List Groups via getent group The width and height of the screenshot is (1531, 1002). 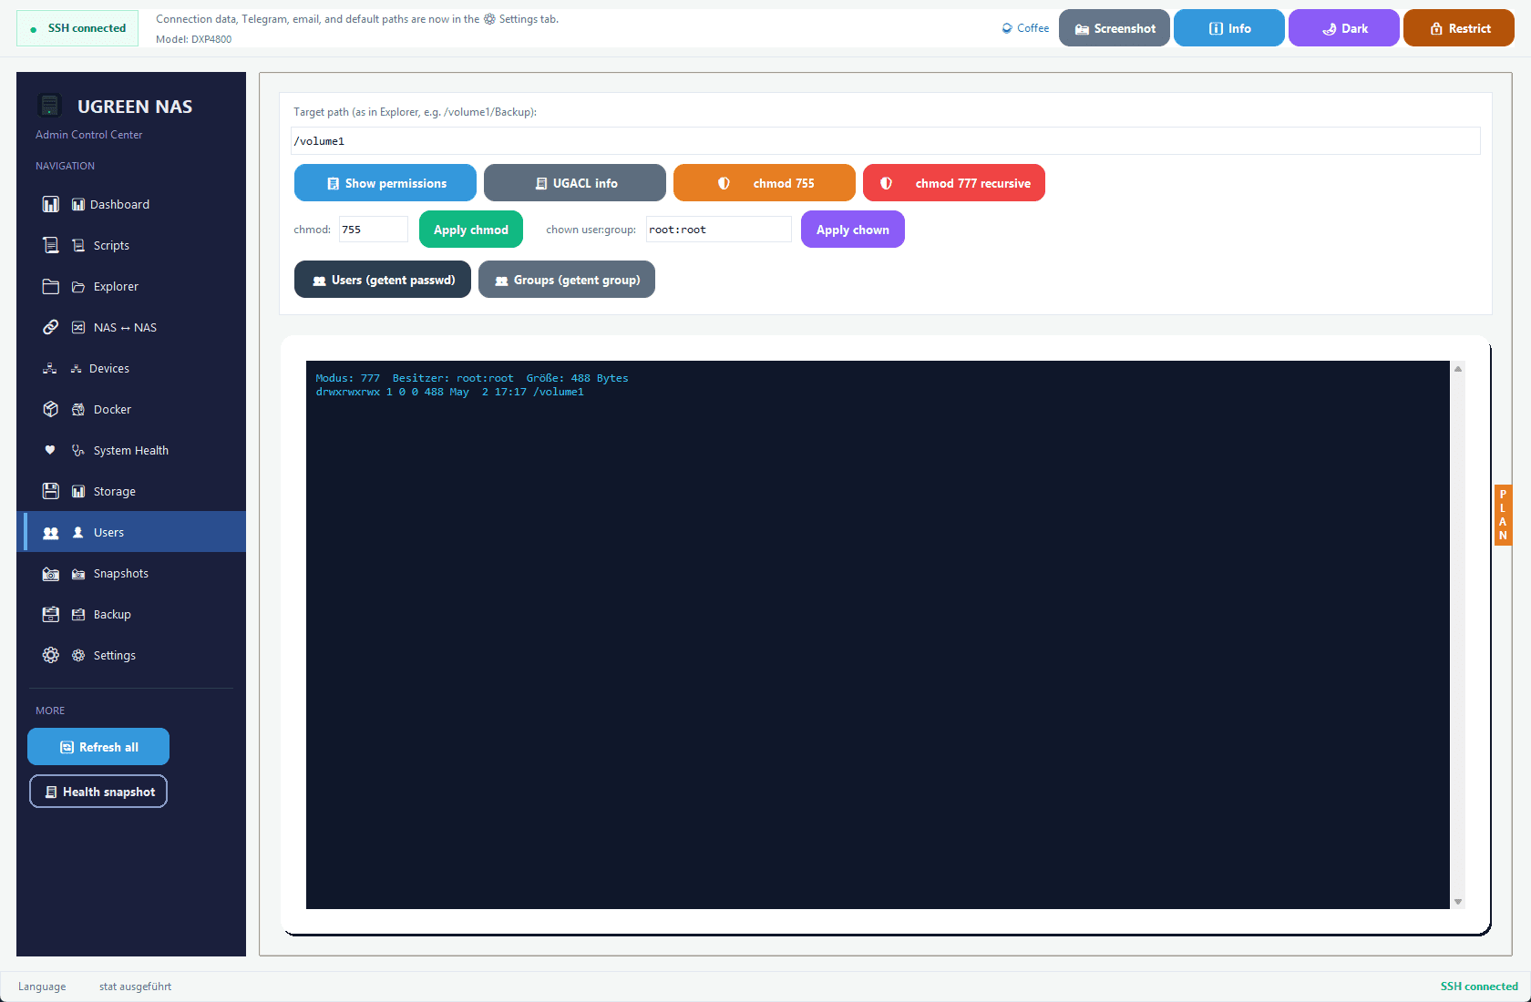(x=567, y=280)
